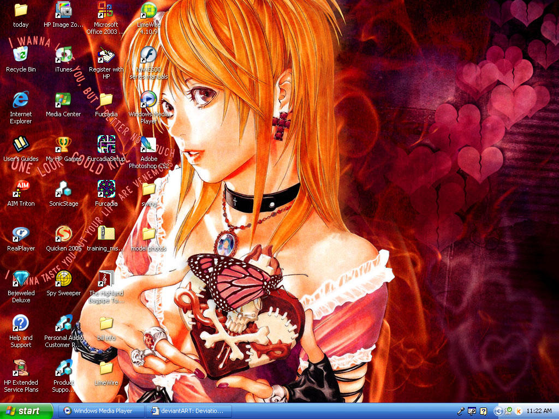Click the microphone icon in the taskbar

(461, 411)
